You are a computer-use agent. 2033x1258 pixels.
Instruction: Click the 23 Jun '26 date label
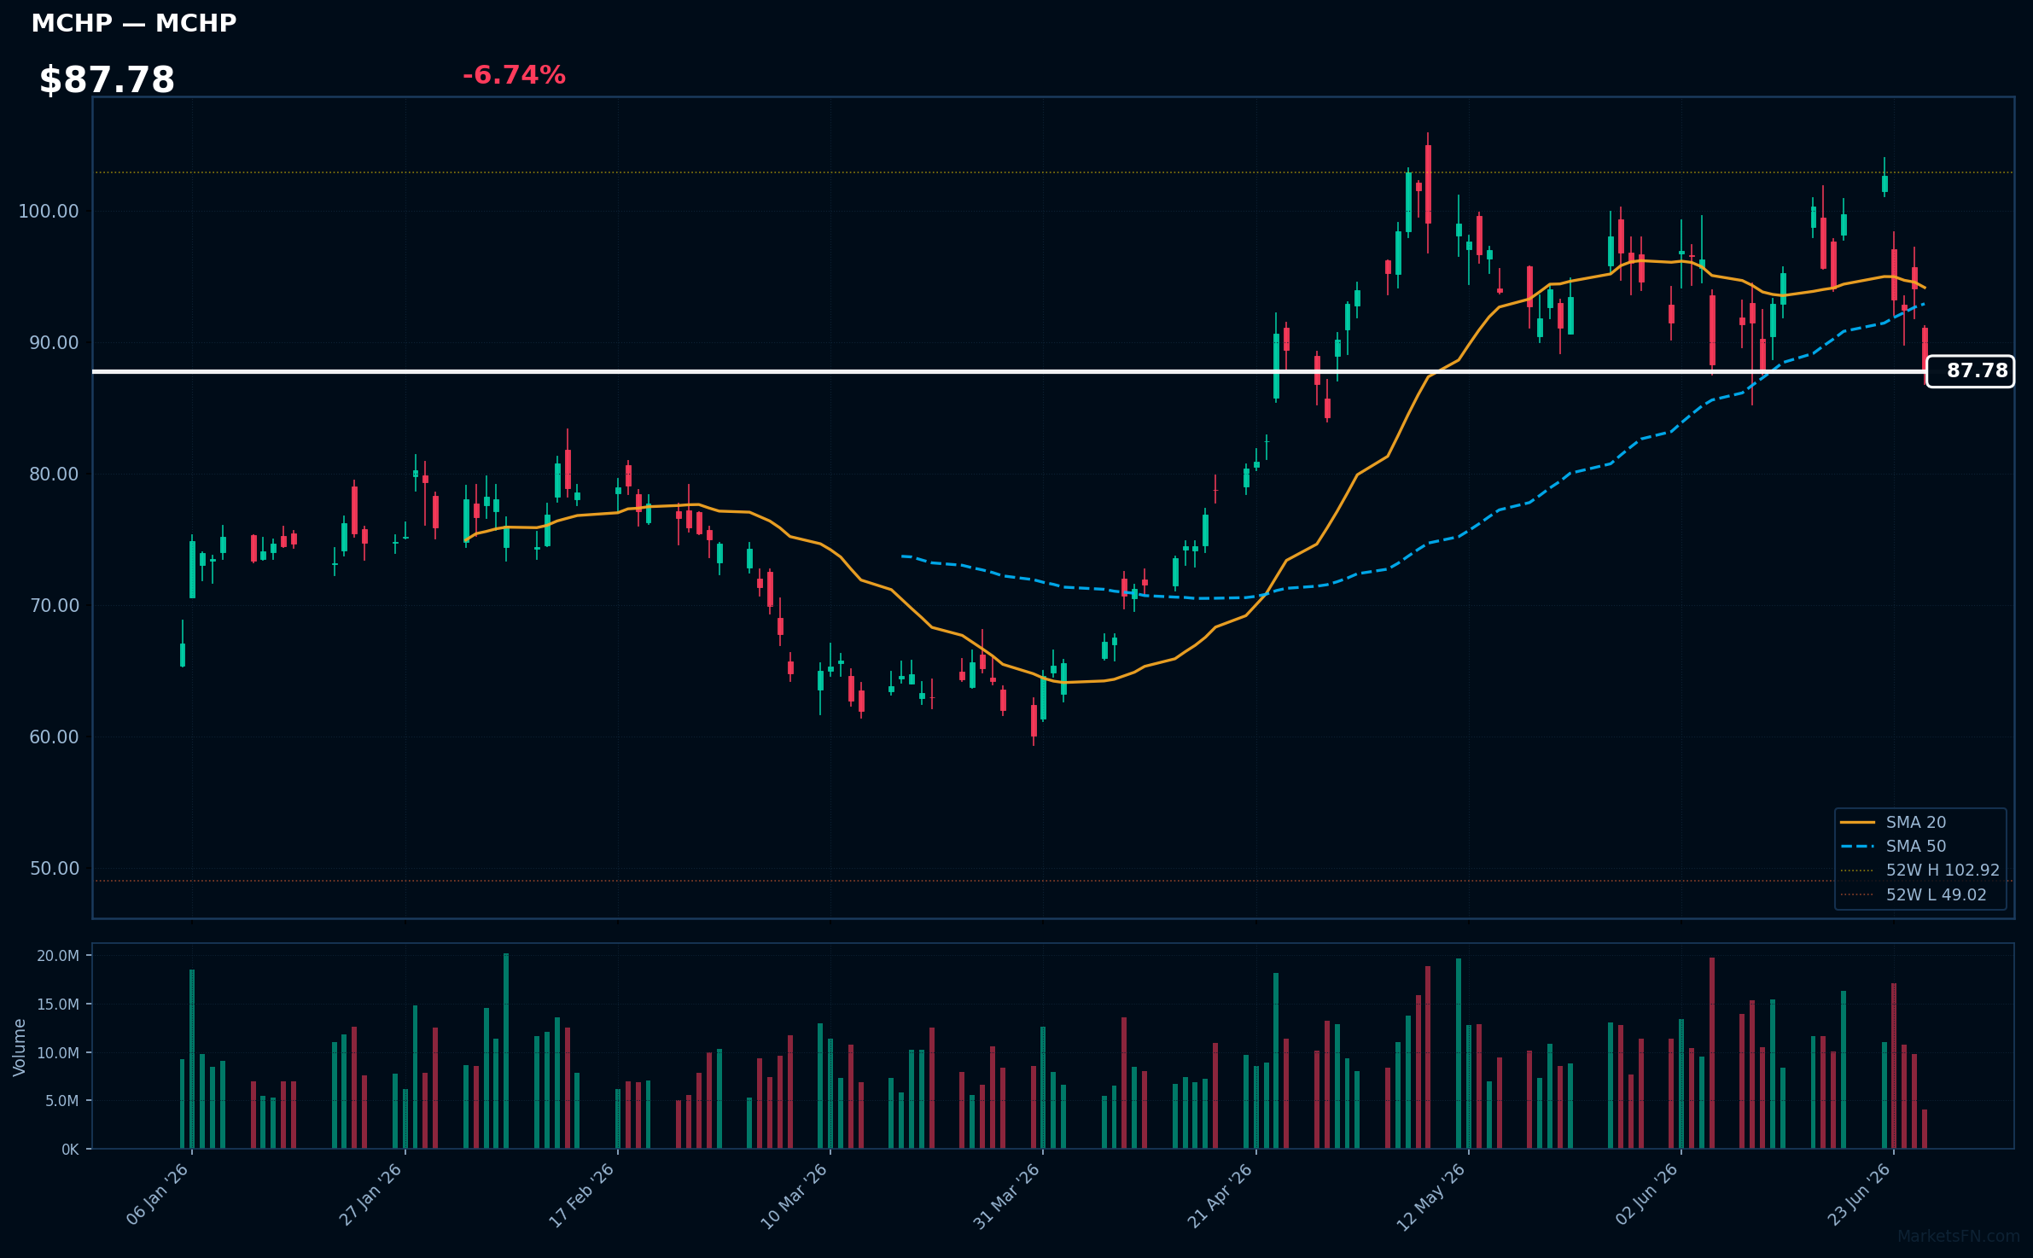tap(1860, 1194)
